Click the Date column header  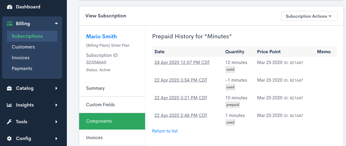(x=160, y=52)
